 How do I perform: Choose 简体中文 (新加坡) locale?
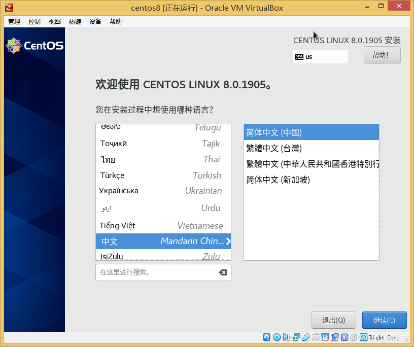[312, 180]
